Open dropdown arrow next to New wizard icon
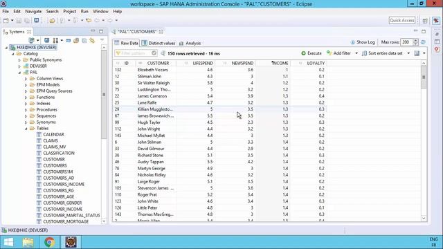The height and width of the screenshot is (249, 443). click(x=12, y=20)
